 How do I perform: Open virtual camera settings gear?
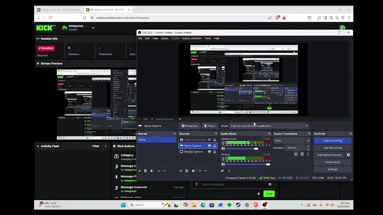[348, 155]
